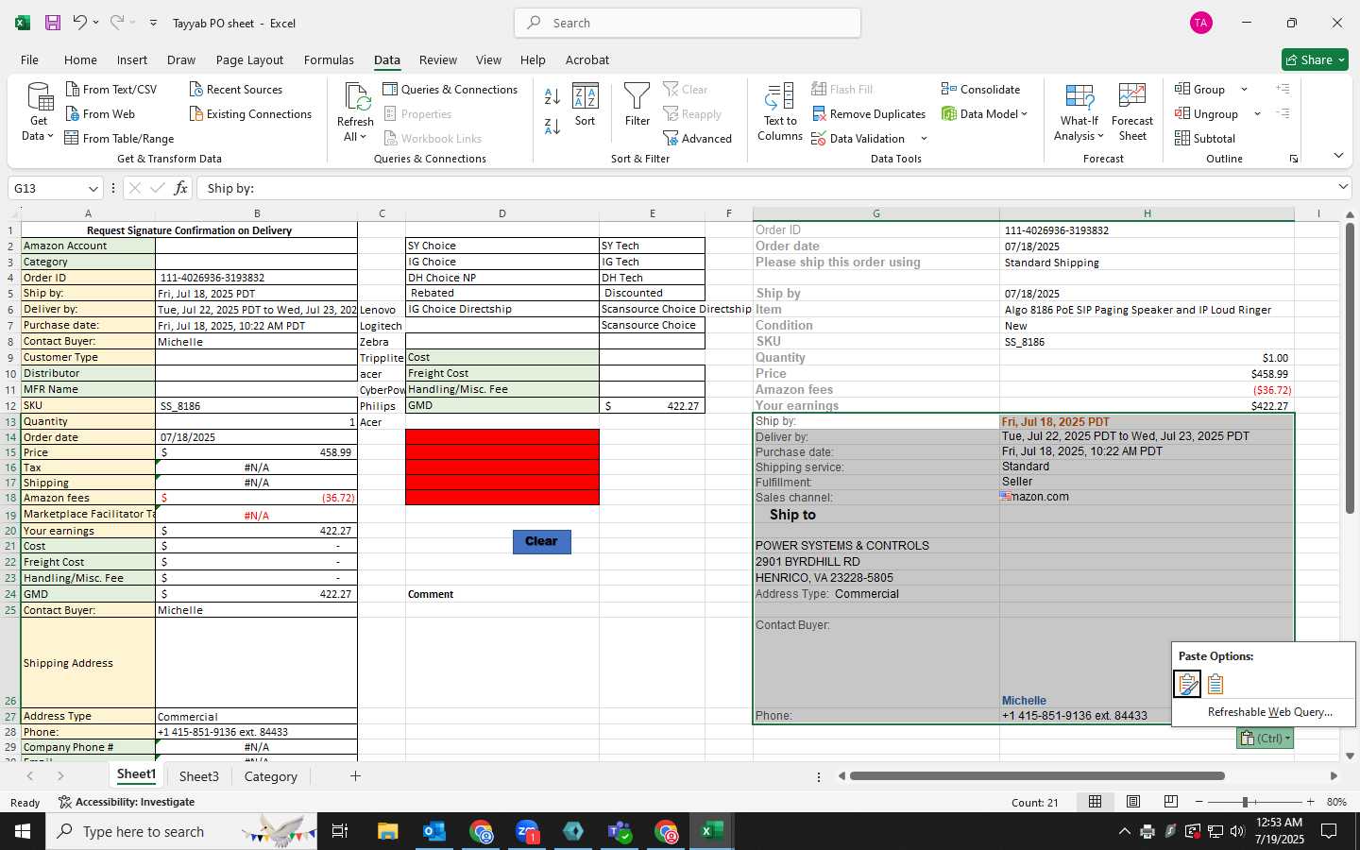The image size is (1360, 850).
Task: Click Consolidate tool
Action: 980,89
